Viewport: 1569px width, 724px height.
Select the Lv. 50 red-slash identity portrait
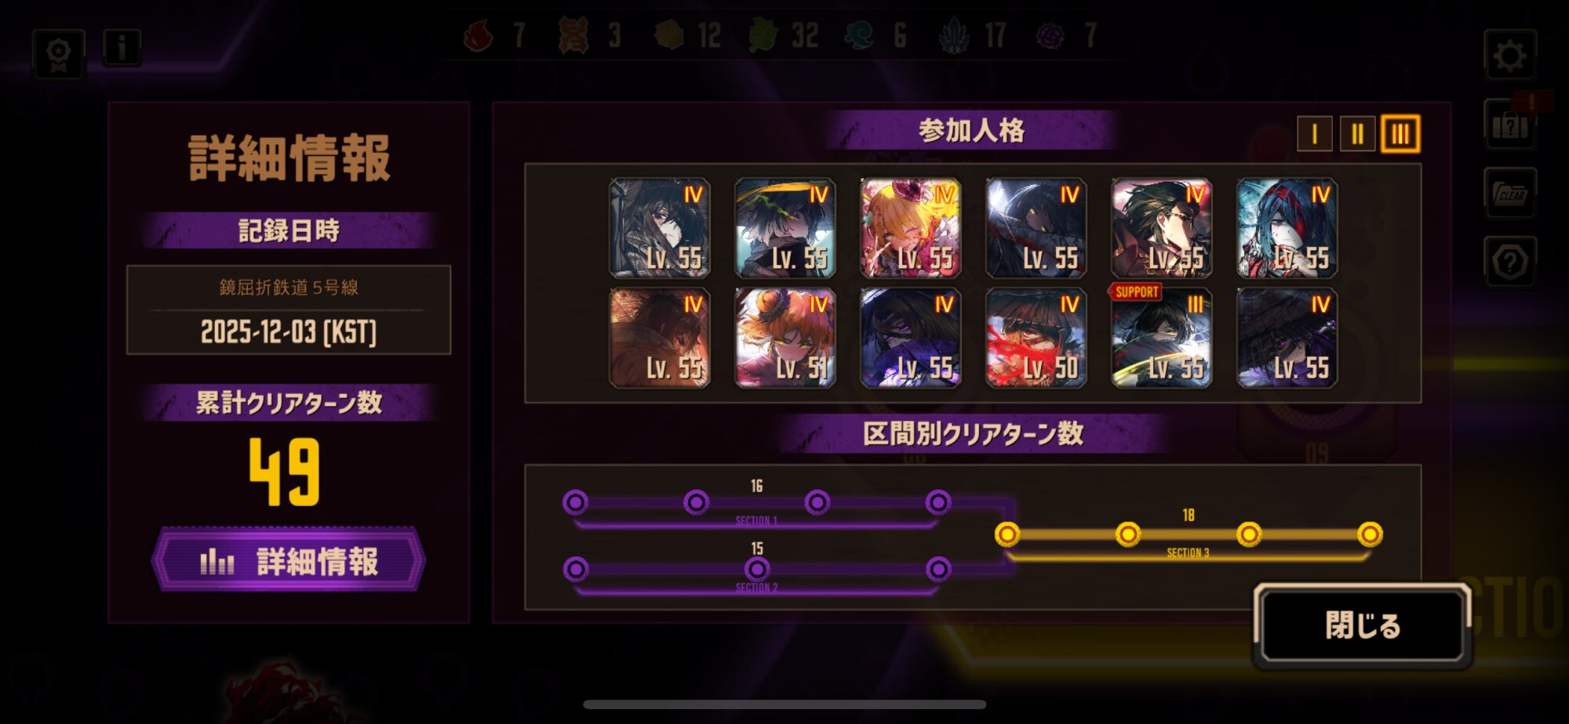1036,338
